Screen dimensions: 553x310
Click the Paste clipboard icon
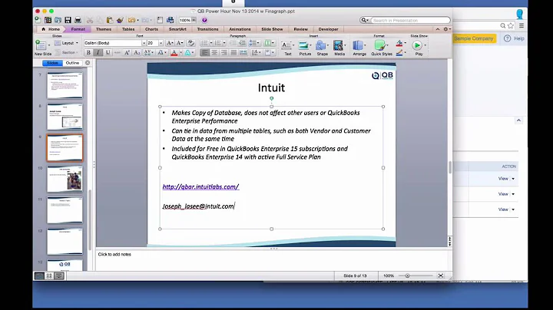[x=110, y=20]
